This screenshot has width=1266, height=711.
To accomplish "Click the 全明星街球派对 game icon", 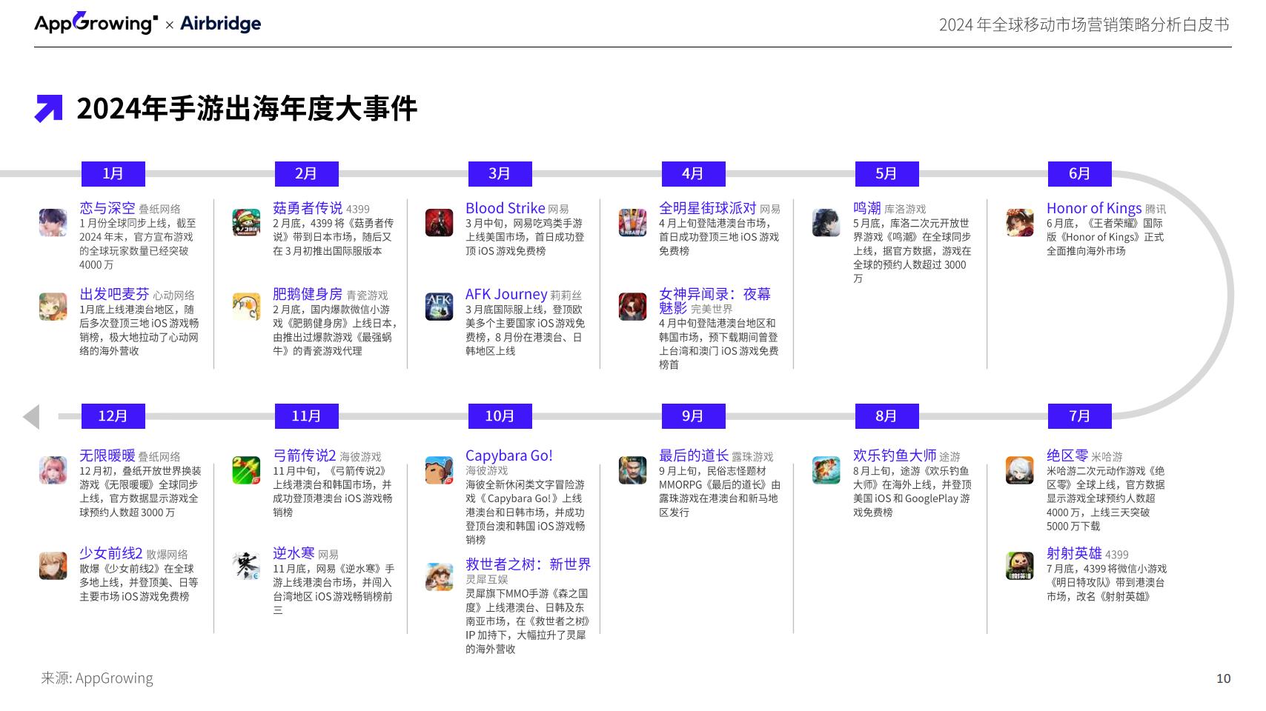I will pyautogui.click(x=633, y=222).
